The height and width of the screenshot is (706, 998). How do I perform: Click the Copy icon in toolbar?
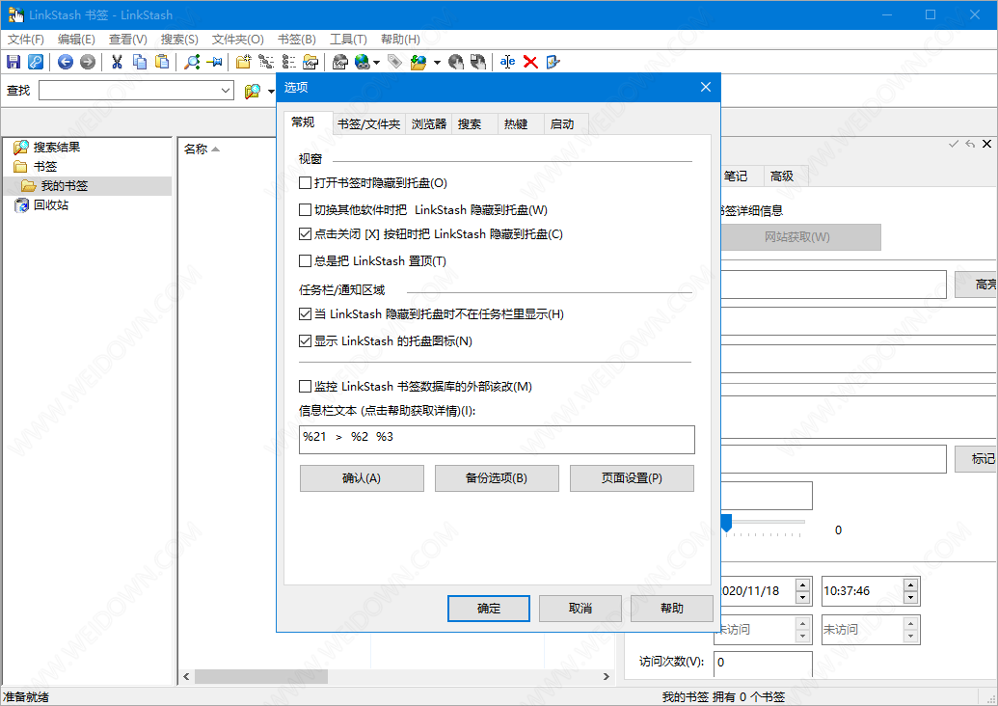tap(140, 62)
